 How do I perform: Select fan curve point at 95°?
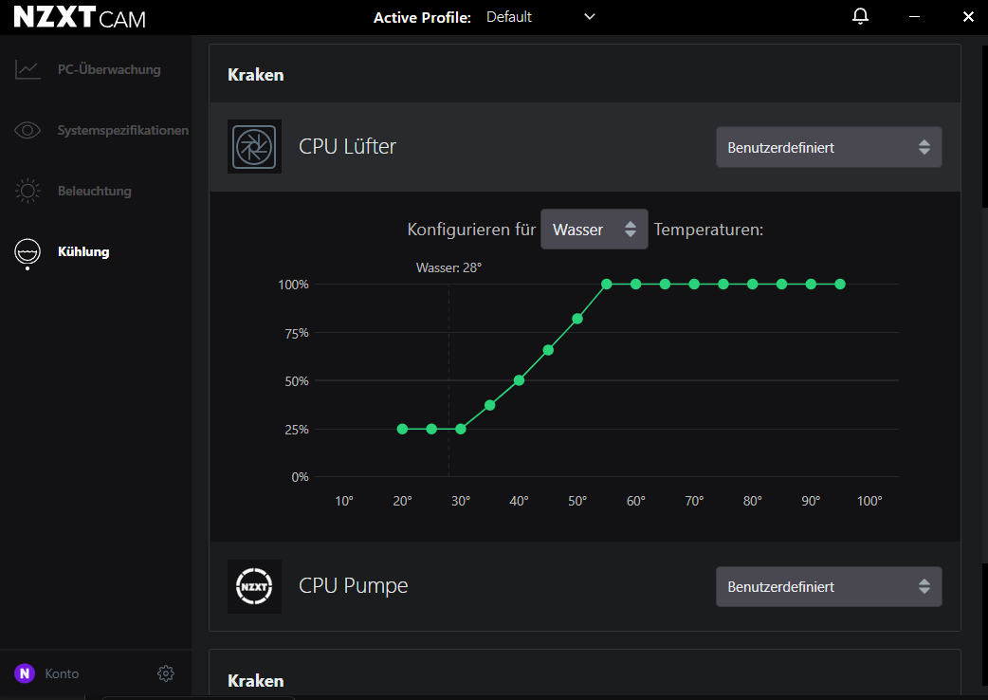tap(840, 285)
